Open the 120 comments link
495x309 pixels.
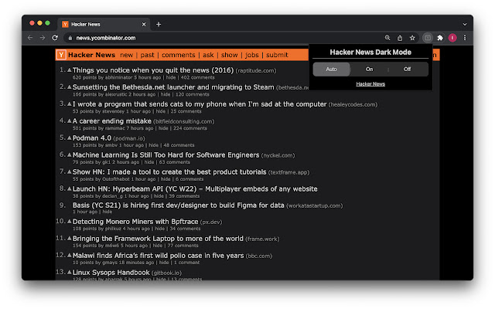coord(193,94)
